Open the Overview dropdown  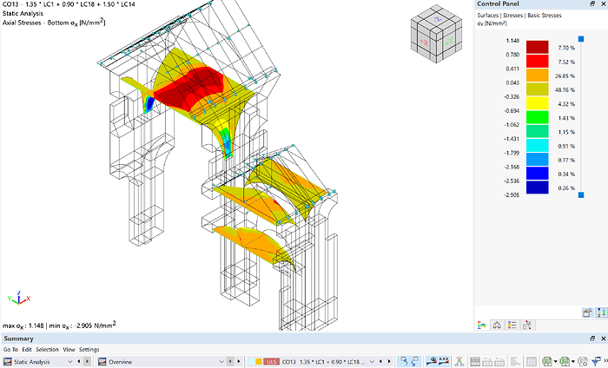pyautogui.click(x=221, y=362)
